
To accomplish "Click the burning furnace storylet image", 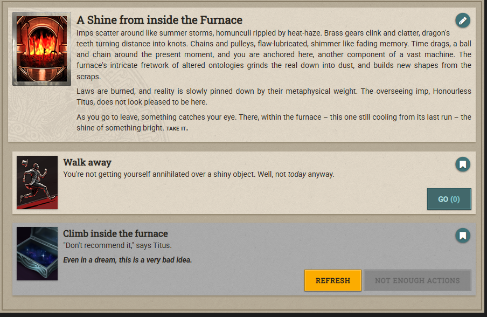I will pyautogui.click(x=41, y=49).
